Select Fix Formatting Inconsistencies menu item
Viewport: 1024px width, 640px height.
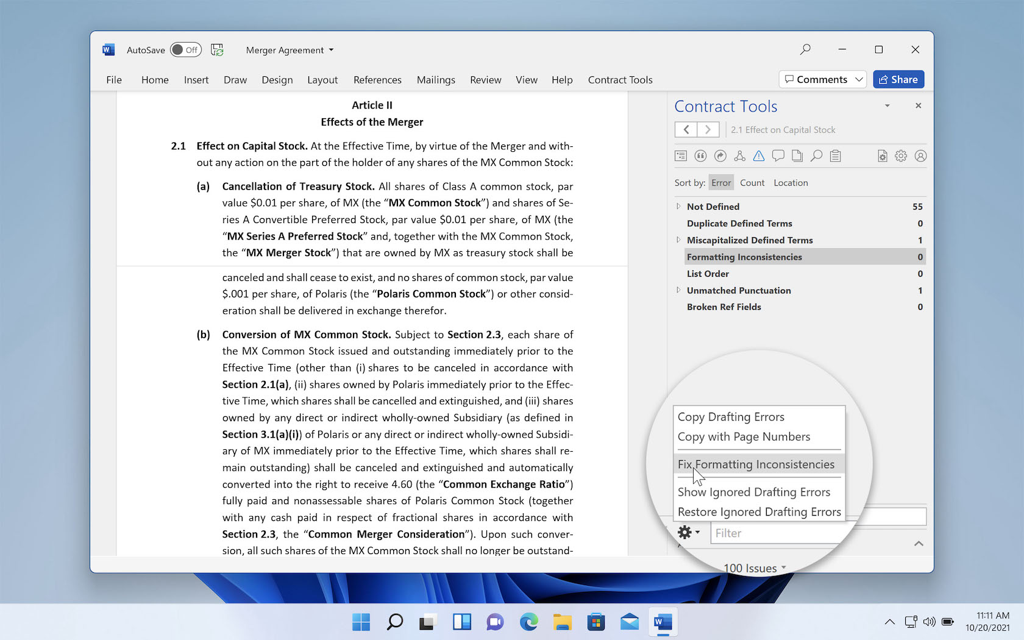point(759,464)
